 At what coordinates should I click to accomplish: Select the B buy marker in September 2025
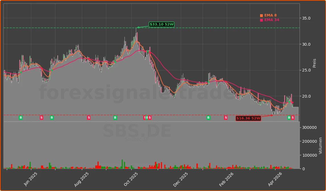(115, 118)
